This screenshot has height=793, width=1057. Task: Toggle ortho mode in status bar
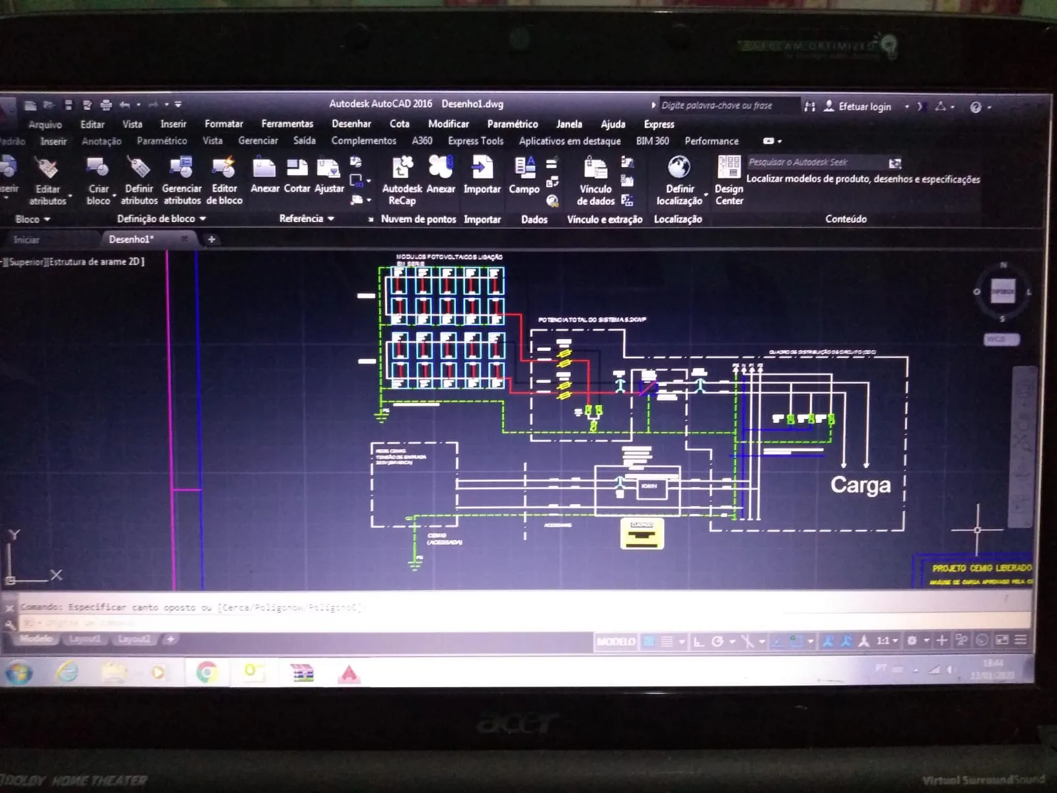(x=698, y=641)
